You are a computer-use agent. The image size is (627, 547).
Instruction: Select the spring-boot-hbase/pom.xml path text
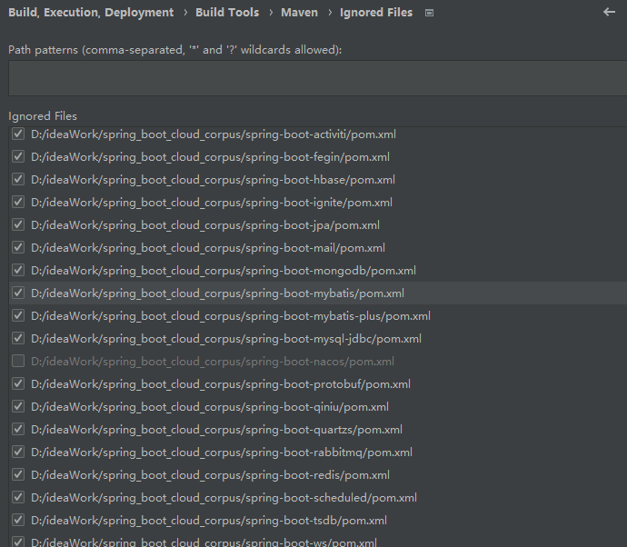214,180
